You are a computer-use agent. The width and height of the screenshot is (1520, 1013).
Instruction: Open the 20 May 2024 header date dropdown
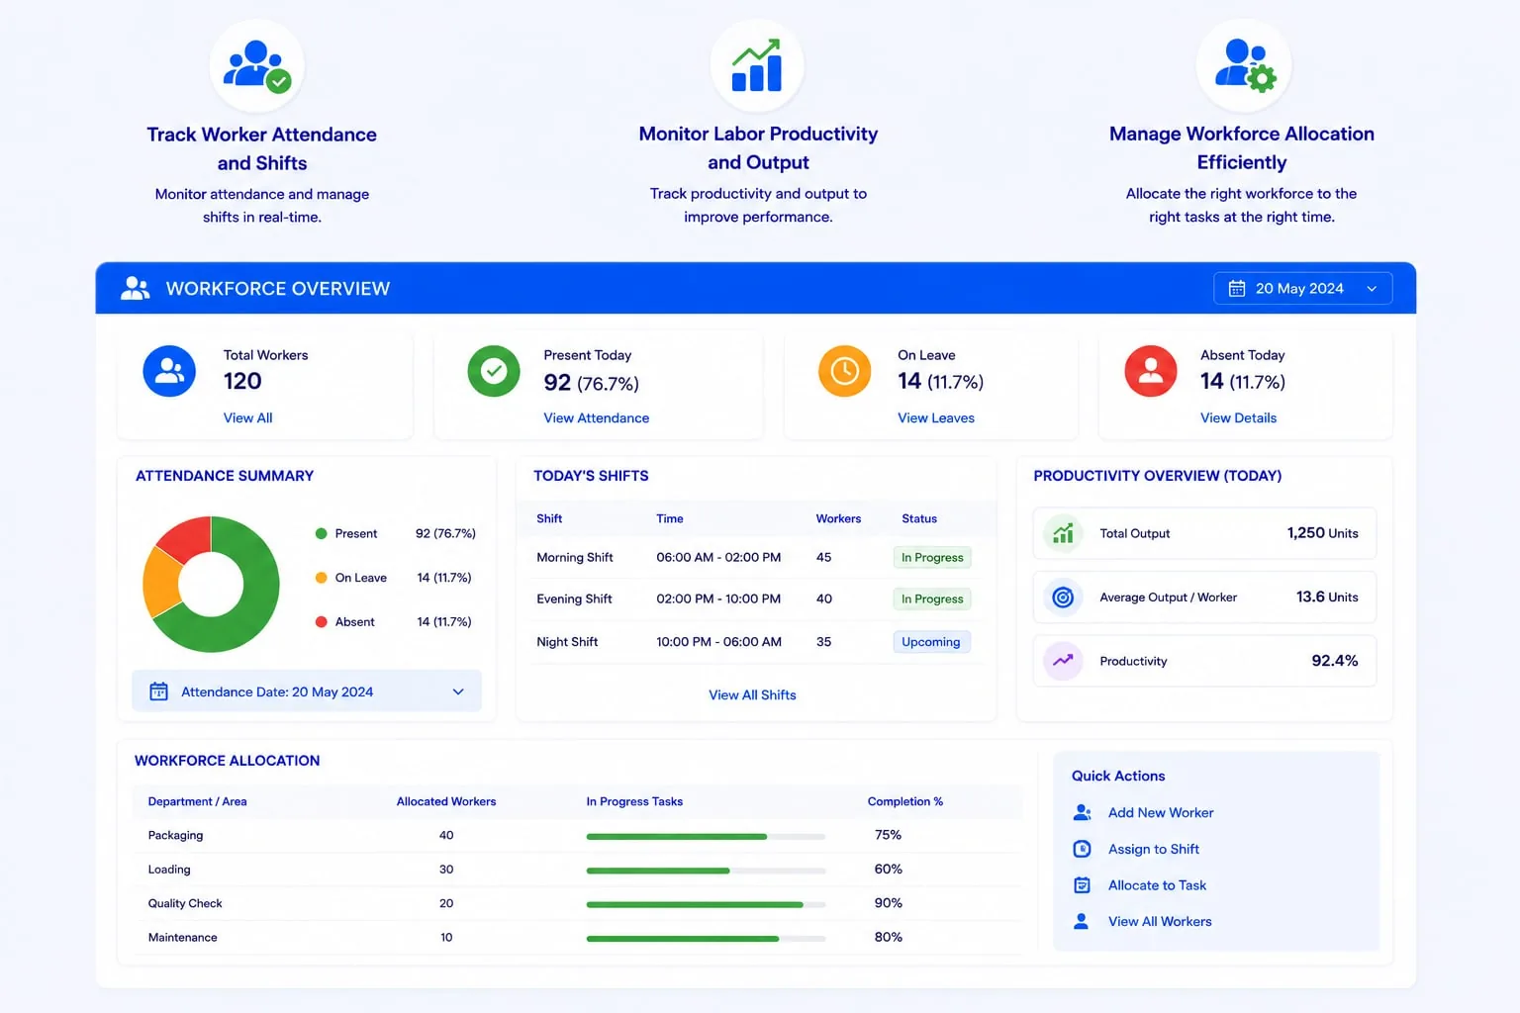pos(1302,288)
